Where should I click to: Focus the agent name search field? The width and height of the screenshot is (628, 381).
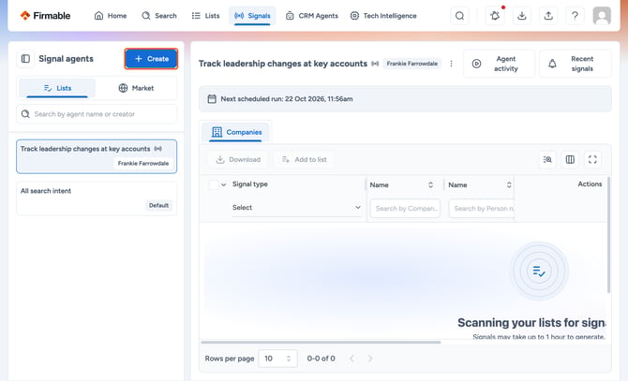97,114
